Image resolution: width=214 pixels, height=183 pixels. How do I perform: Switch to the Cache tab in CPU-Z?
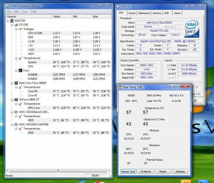coord(132,13)
